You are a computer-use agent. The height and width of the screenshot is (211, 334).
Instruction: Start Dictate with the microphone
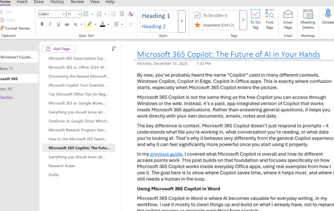[328, 17]
